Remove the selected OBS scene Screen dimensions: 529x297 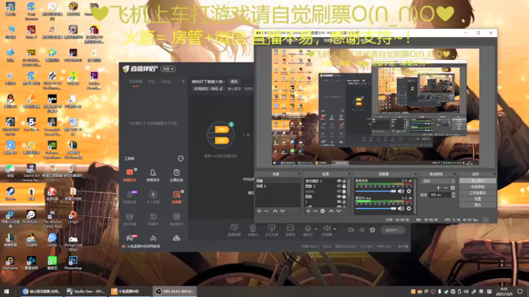click(266, 211)
